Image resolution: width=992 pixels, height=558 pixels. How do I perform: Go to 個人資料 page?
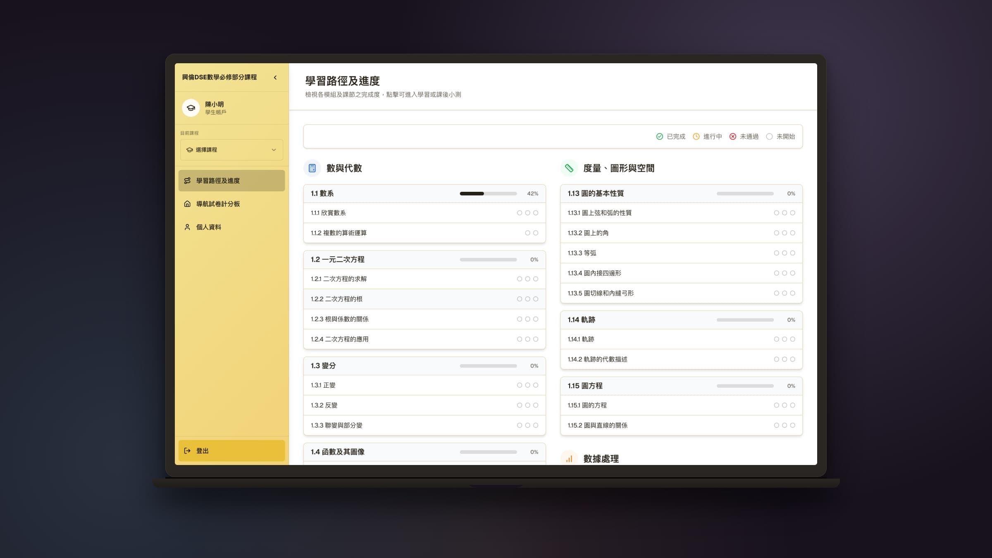click(x=231, y=227)
